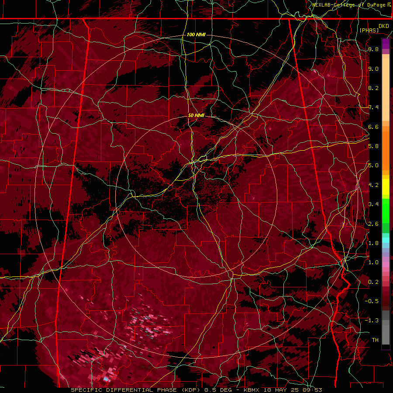Click the bright cyan radar echo pixel
The height and width of the screenshot is (393, 393).
pyautogui.click(x=106, y=379)
